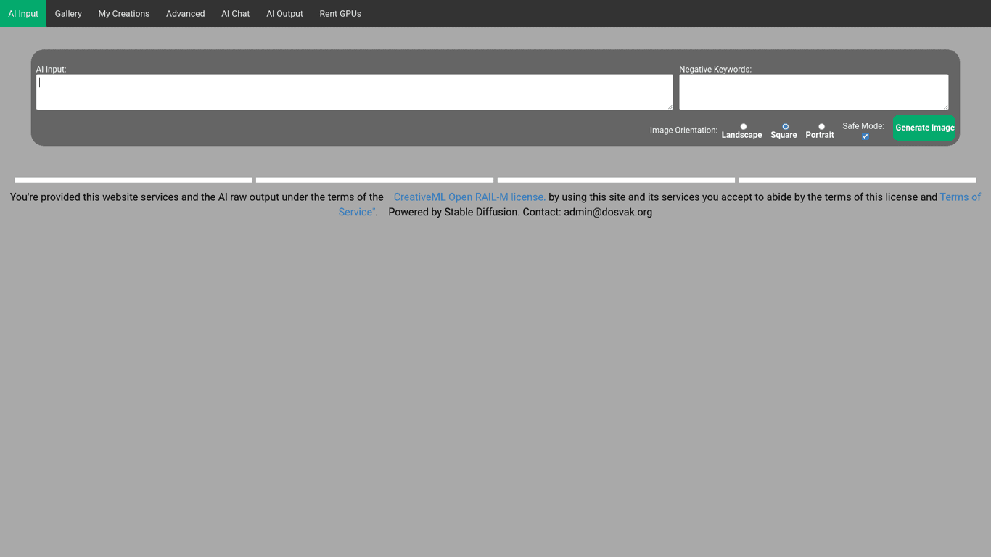Go to the Advanced tab
The height and width of the screenshot is (557, 991).
185,13
